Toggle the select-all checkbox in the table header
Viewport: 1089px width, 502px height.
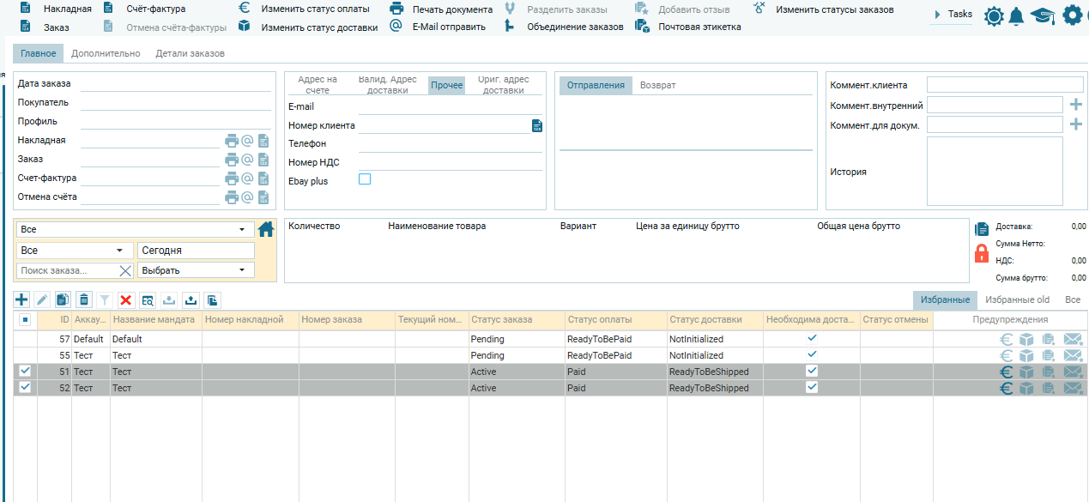25,320
